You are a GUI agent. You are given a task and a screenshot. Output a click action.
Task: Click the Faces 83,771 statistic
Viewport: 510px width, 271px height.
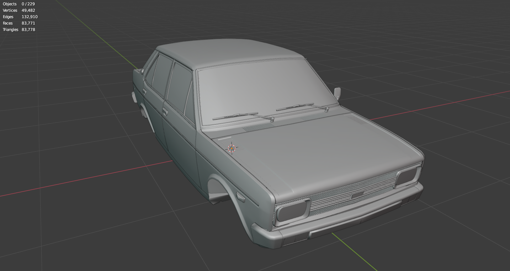click(x=19, y=23)
